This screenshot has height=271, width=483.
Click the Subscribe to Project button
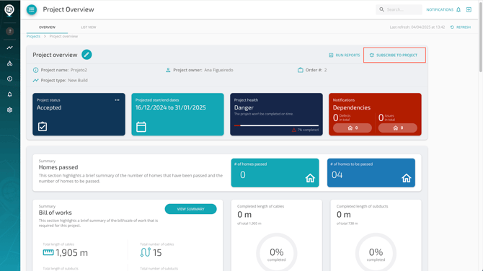coord(394,55)
